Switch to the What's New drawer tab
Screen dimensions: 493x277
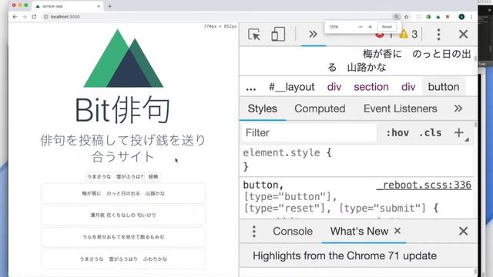point(359,232)
